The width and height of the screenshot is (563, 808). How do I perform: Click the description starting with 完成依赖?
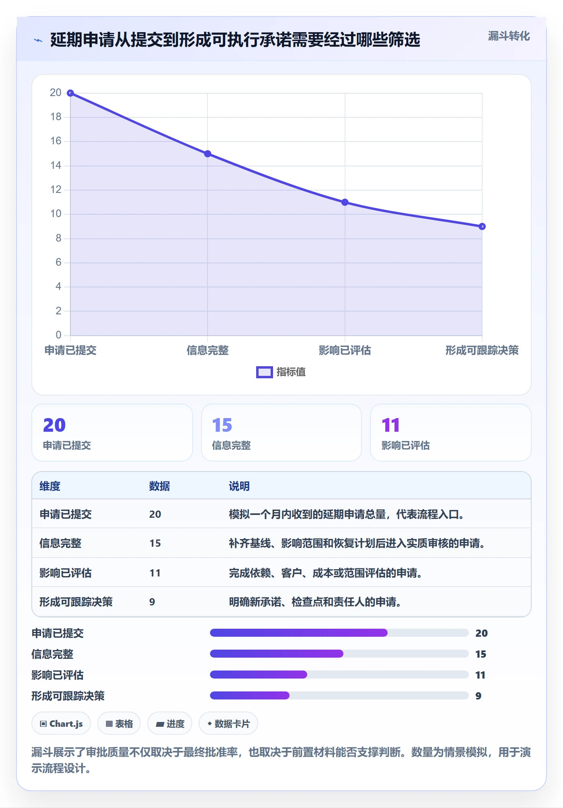pyautogui.click(x=327, y=573)
